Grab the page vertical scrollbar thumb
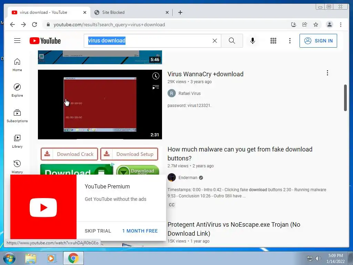This screenshot has height=265, width=353. click(345, 98)
